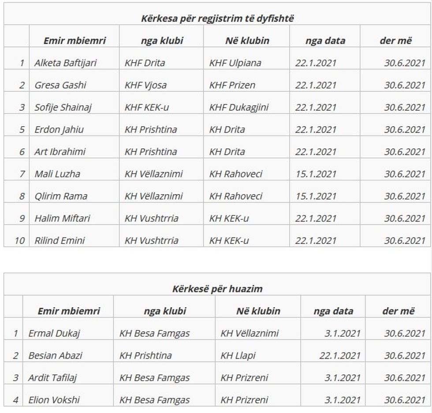Image resolution: width=432 pixels, height=413 pixels.
Task: Click the Rilind Emini name cell
Action: (60, 240)
